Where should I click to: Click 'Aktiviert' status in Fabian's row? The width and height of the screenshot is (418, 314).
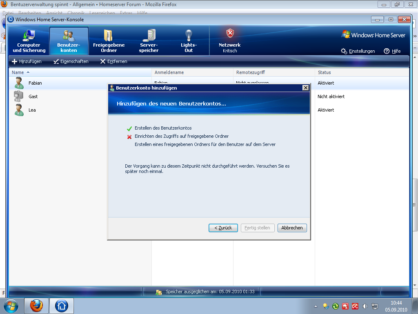326,83
